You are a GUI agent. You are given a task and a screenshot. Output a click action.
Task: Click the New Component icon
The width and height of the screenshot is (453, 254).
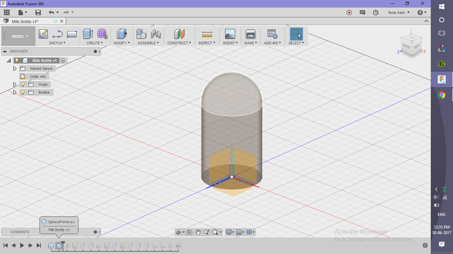[141, 34]
